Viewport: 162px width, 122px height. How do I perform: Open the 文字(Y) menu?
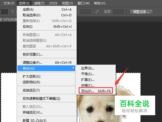pyautogui.click(x=9, y=3)
